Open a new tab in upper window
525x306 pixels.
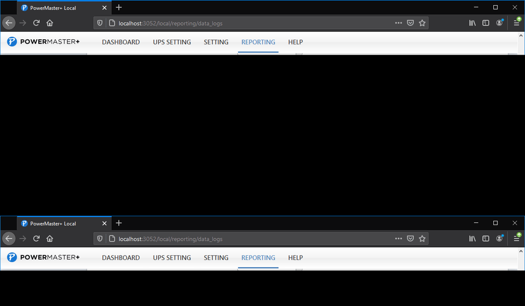(x=119, y=7)
